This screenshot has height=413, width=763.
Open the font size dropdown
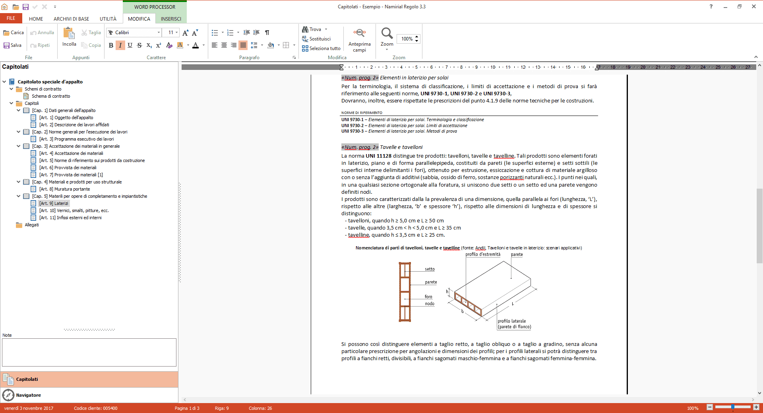click(176, 33)
